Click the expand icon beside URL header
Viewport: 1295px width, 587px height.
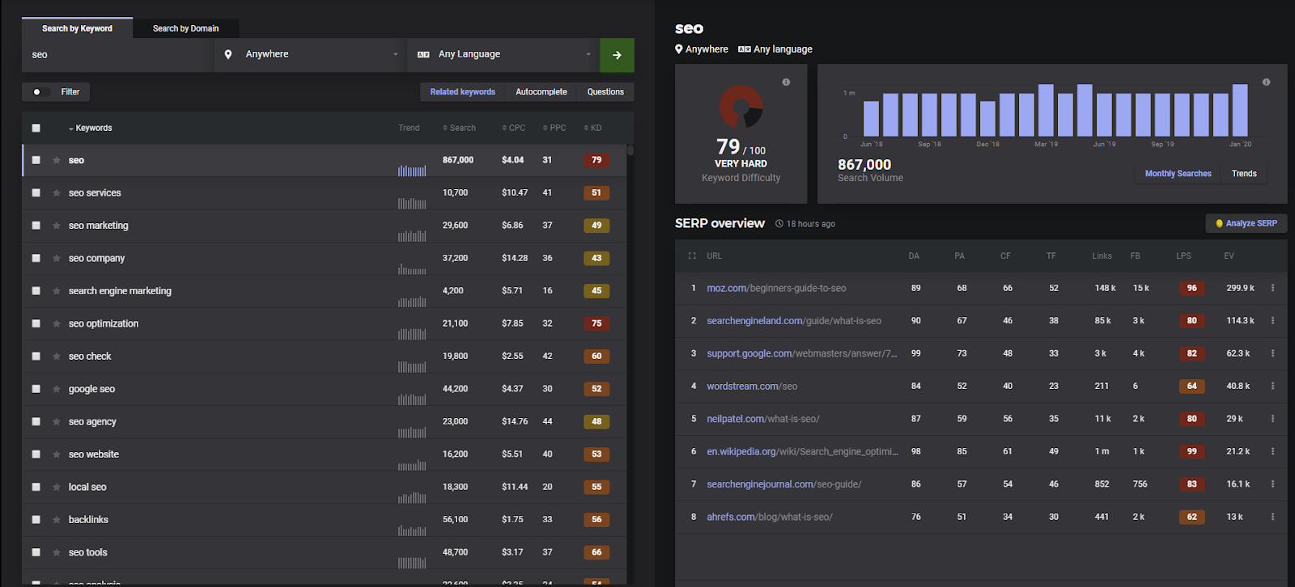coord(692,256)
